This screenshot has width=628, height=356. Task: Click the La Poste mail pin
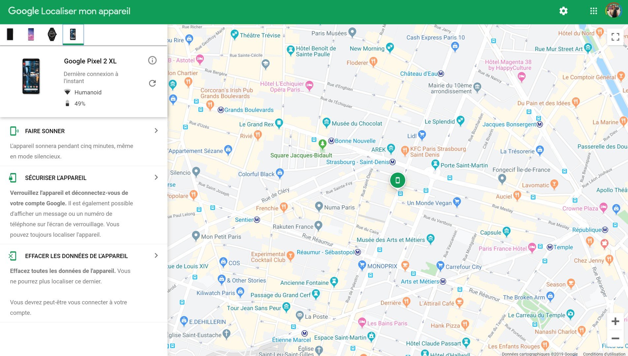[299, 316]
